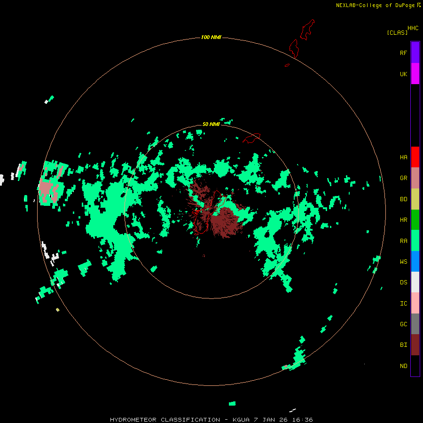Click the ND legend label
The height and width of the screenshot is (423, 423).
pyautogui.click(x=403, y=366)
